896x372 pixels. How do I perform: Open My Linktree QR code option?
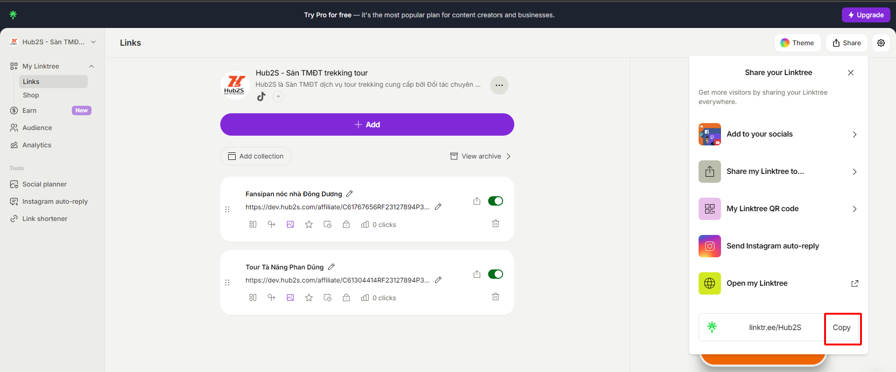point(778,209)
